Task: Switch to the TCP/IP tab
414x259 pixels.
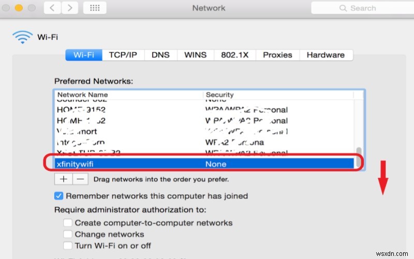Action: [123, 55]
